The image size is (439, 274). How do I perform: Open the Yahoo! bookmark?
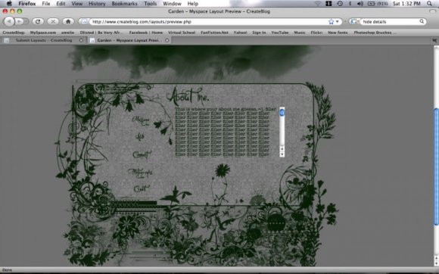241,33
